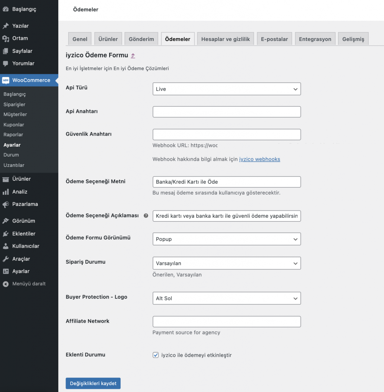Image resolution: width=384 pixels, height=392 pixels.
Task: Click the Webhook URL text
Action: click(x=185, y=145)
